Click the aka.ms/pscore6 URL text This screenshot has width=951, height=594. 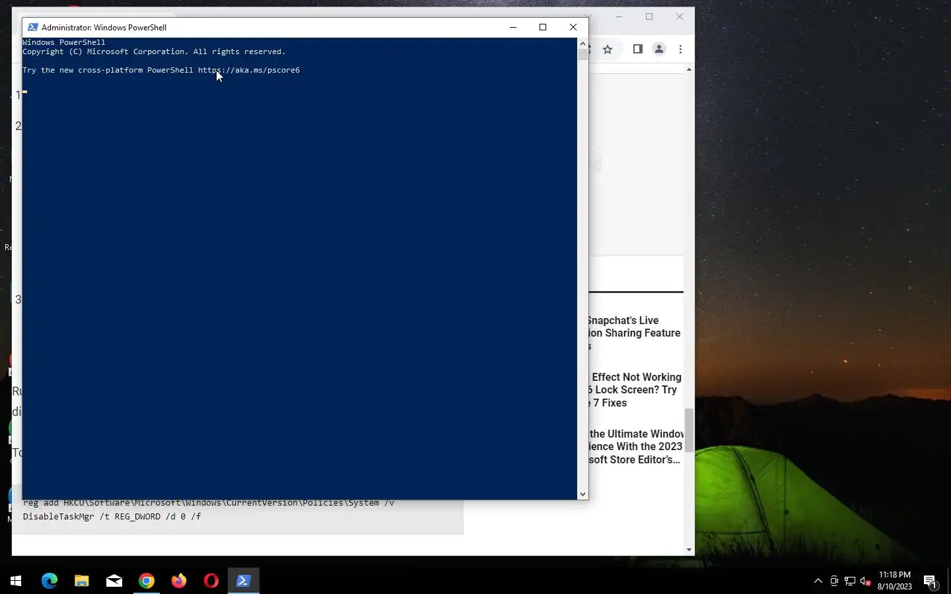click(x=249, y=70)
